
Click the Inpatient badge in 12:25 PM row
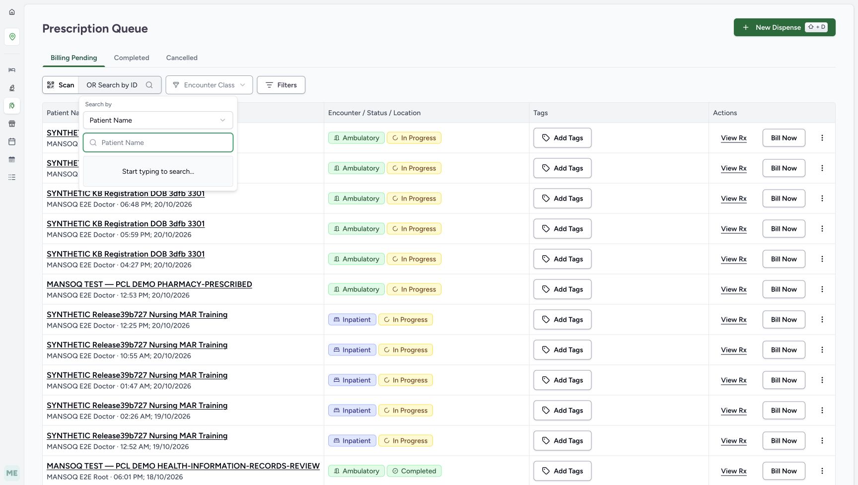352,320
